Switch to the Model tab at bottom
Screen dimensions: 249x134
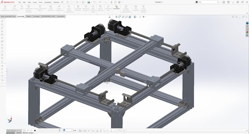(x=19, y=133)
